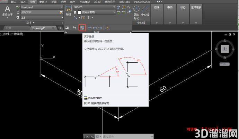Open the 2.5 text height dropdown
Viewport: 239px width, 139px height.
click(x=62, y=18)
